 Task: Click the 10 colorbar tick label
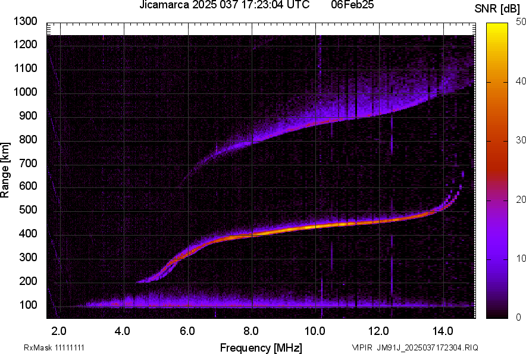tap(521, 258)
